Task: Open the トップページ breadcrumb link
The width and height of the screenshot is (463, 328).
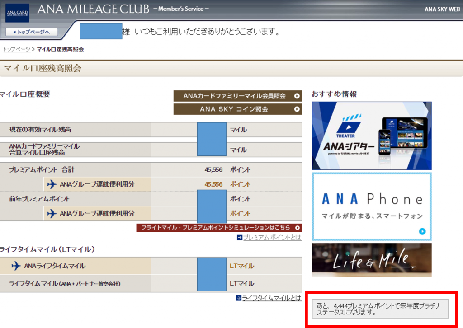Action: click(x=17, y=49)
